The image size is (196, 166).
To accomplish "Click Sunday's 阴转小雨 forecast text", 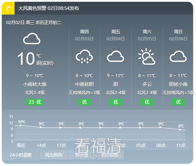I will pos(178,84).
